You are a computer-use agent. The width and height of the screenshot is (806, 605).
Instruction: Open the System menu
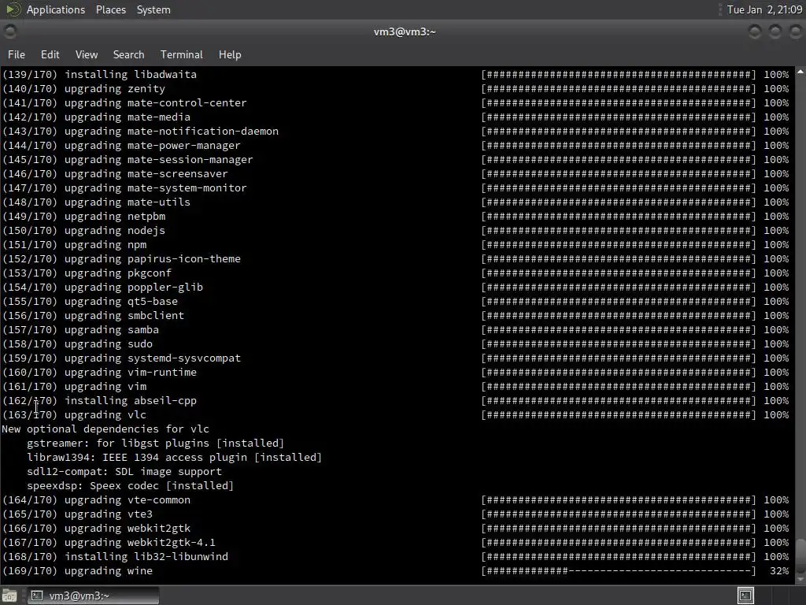[x=153, y=9]
